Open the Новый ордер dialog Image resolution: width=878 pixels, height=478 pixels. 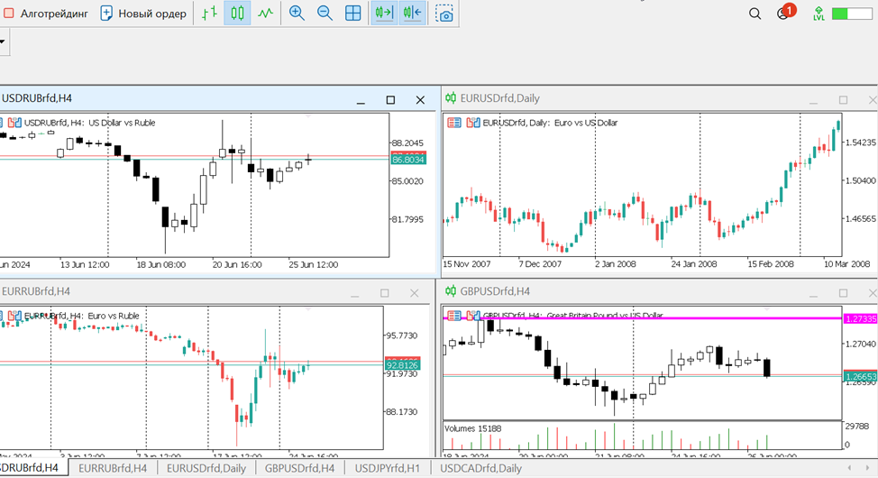click(143, 14)
